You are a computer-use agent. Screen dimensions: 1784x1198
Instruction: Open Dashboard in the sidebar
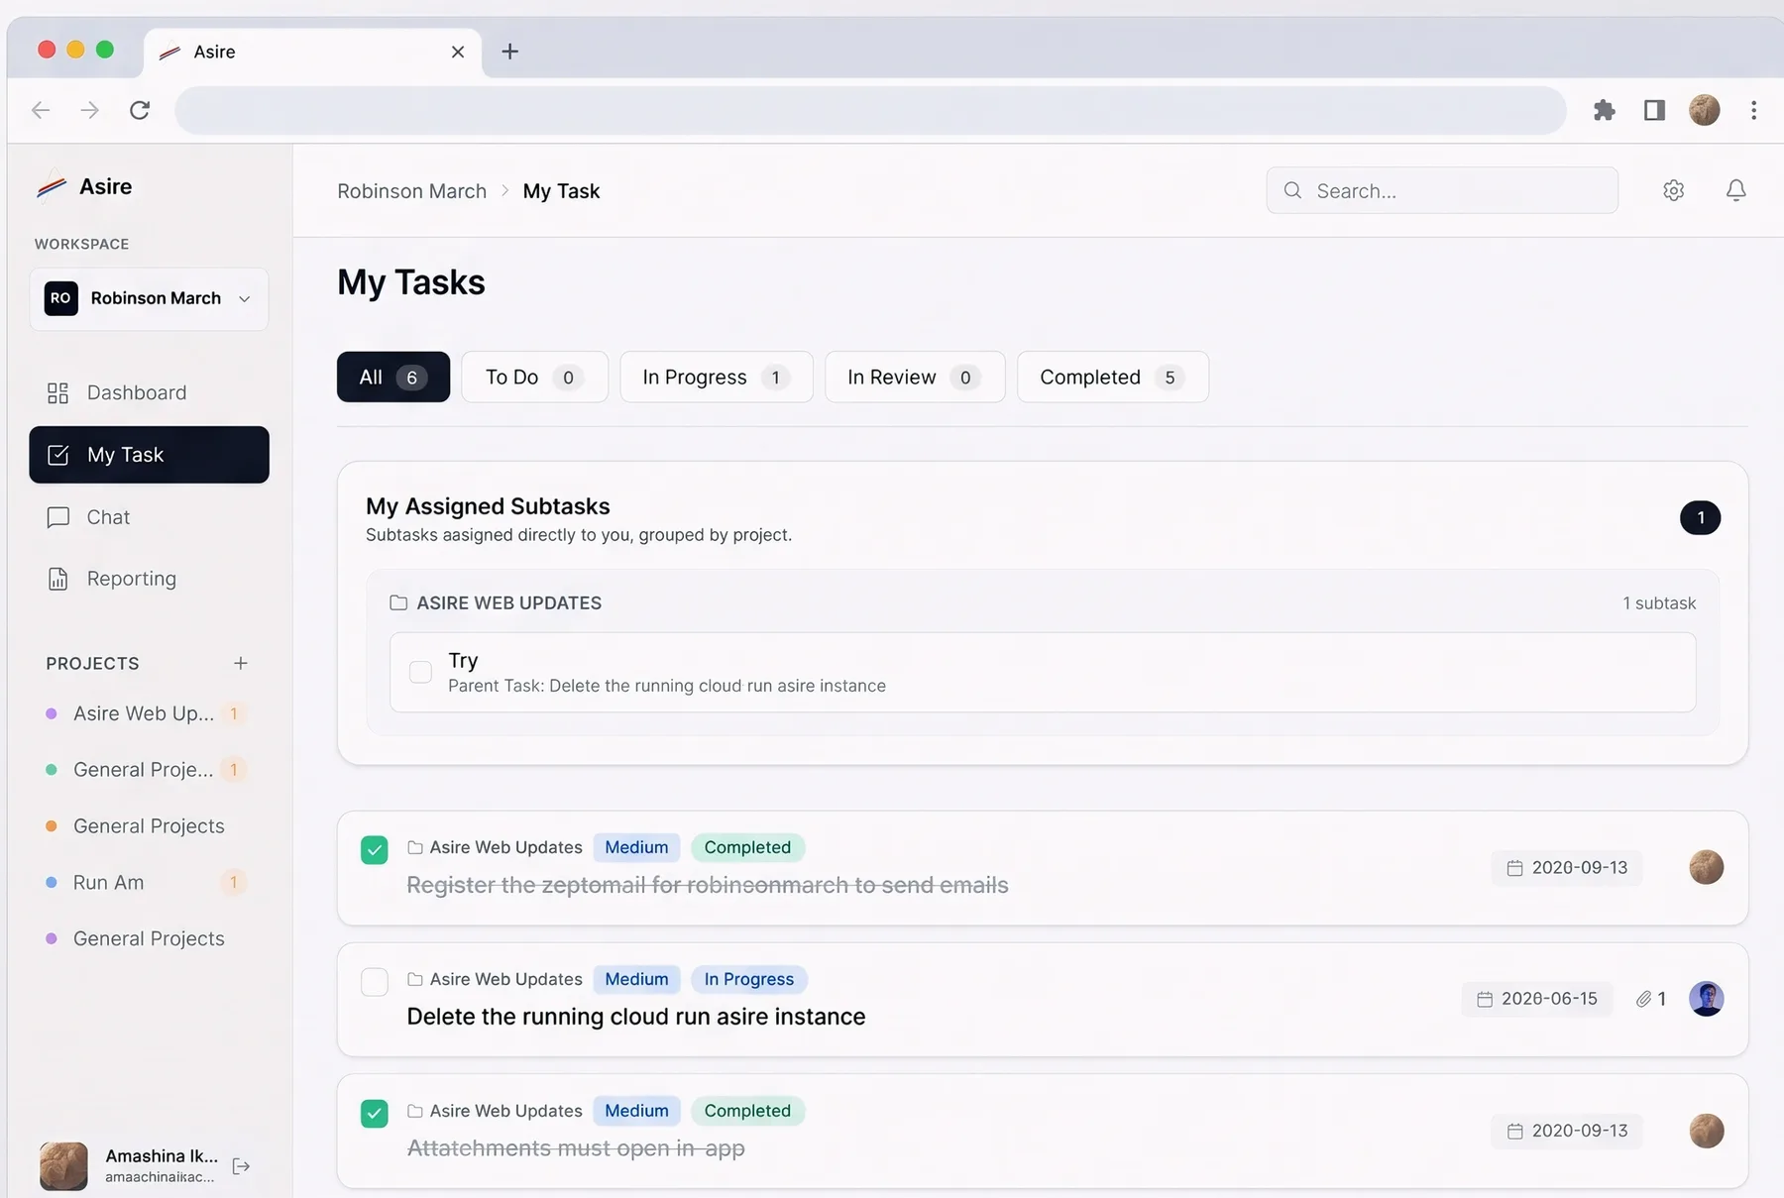click(149, 392)
